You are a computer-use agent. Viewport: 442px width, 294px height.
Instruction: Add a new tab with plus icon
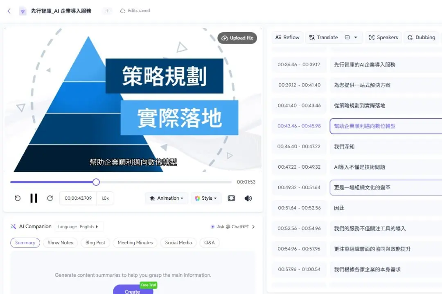coord(107,11)
